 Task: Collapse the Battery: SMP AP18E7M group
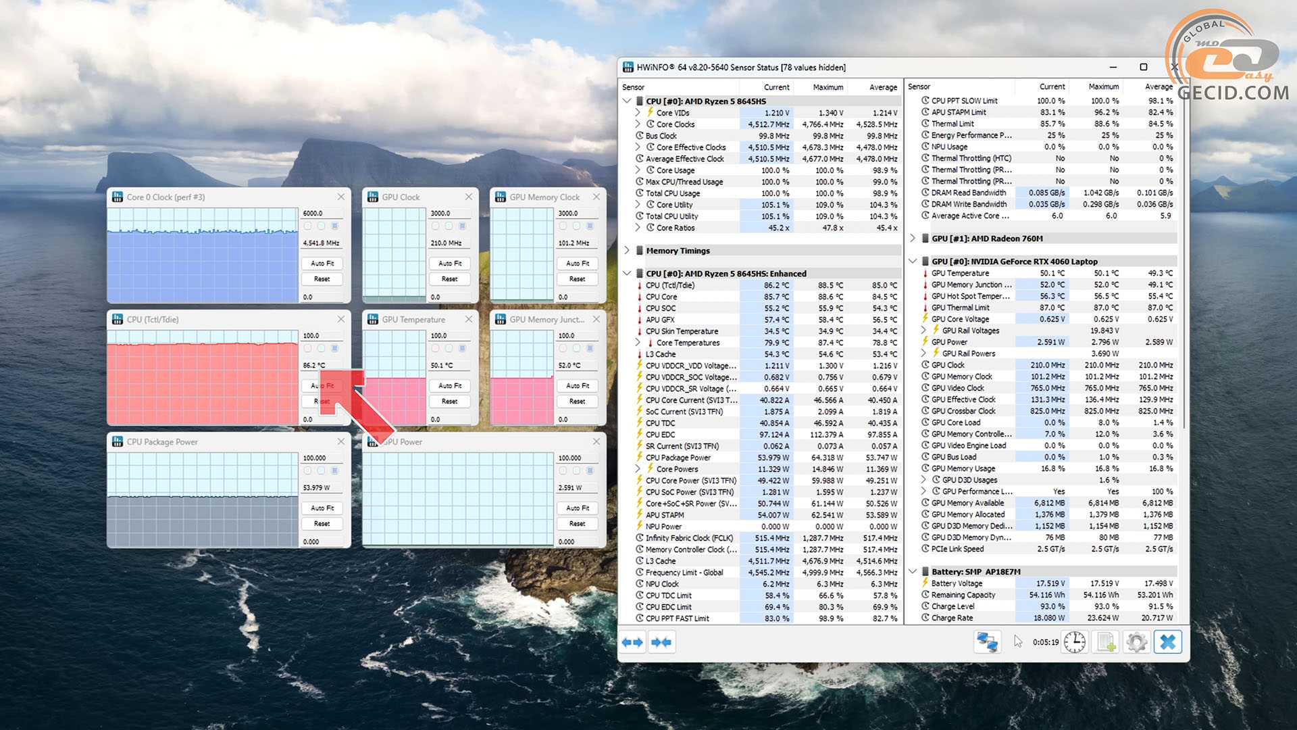click(x=913, y=572)
